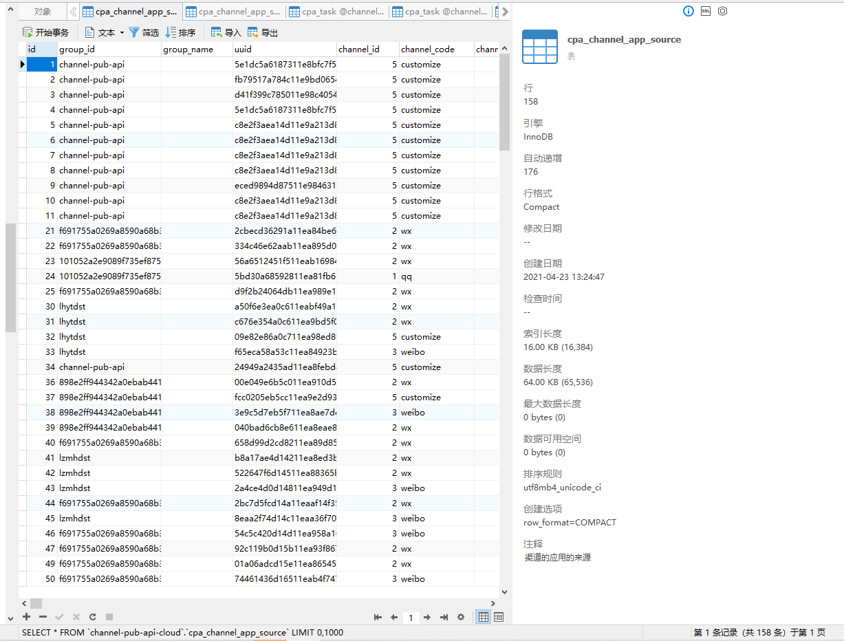
Task: Click the 导出 (Export) icon
Action: [253, 32]
